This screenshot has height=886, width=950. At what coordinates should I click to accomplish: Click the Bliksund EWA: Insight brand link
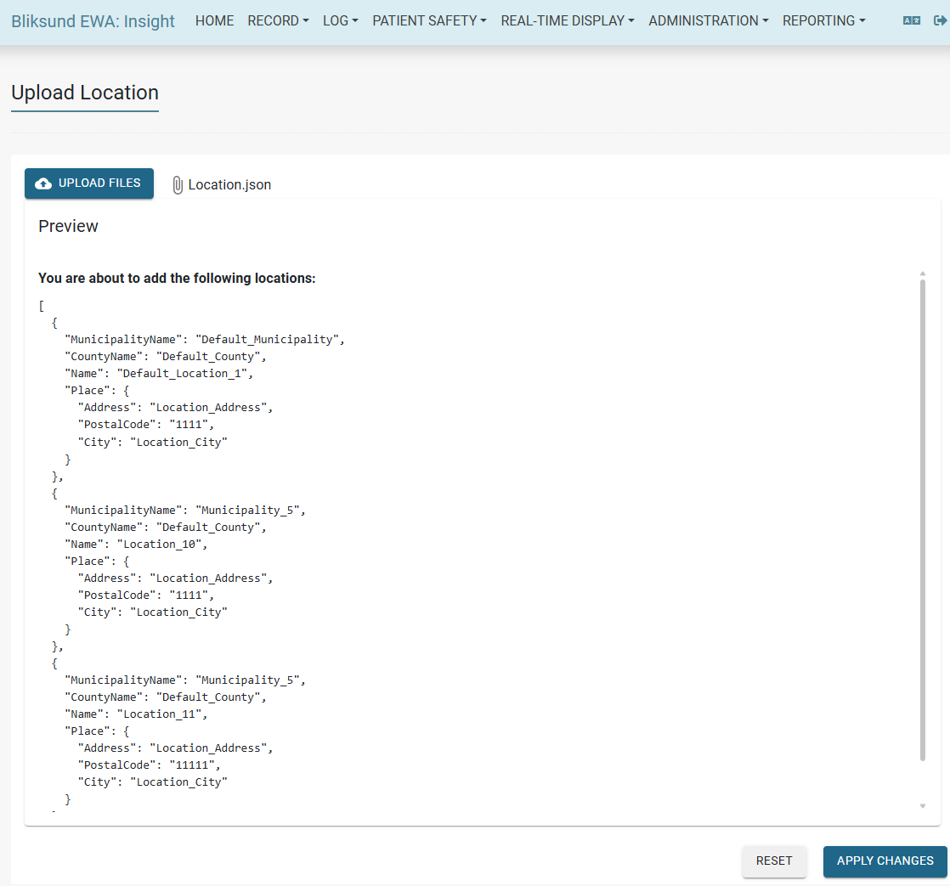(x=93, y=21)
